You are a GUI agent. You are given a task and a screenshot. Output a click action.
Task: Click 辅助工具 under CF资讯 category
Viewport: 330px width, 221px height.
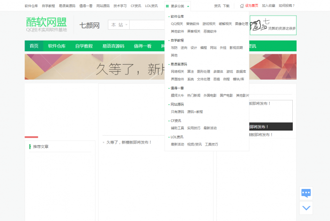click(177, 128)
